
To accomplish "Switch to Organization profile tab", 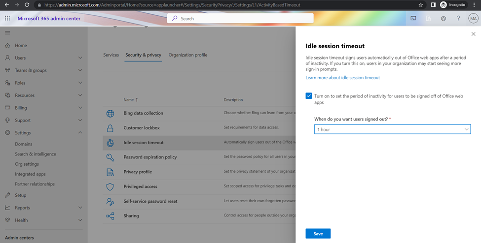I will click(188, 55).
